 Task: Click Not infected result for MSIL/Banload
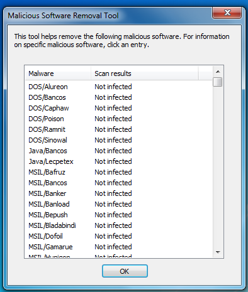tap(113, 204)
